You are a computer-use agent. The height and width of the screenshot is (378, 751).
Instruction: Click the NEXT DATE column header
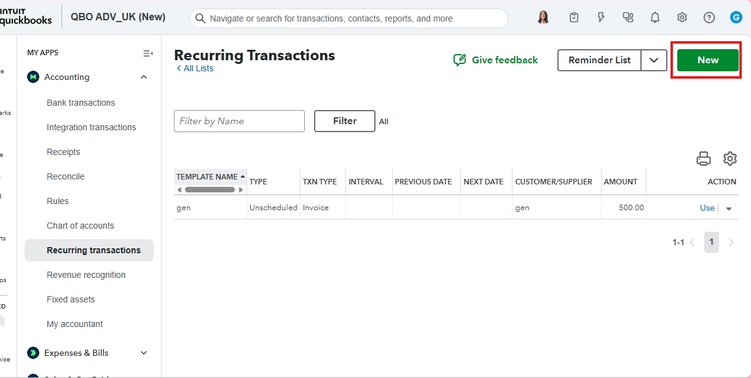click(x=484, y=182)
